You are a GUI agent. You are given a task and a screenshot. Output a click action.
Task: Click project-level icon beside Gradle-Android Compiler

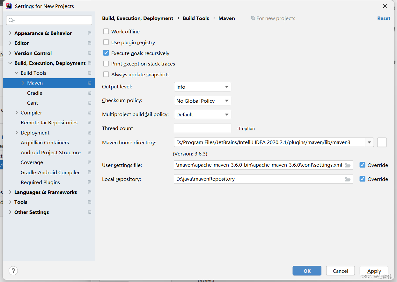point(89,172)
